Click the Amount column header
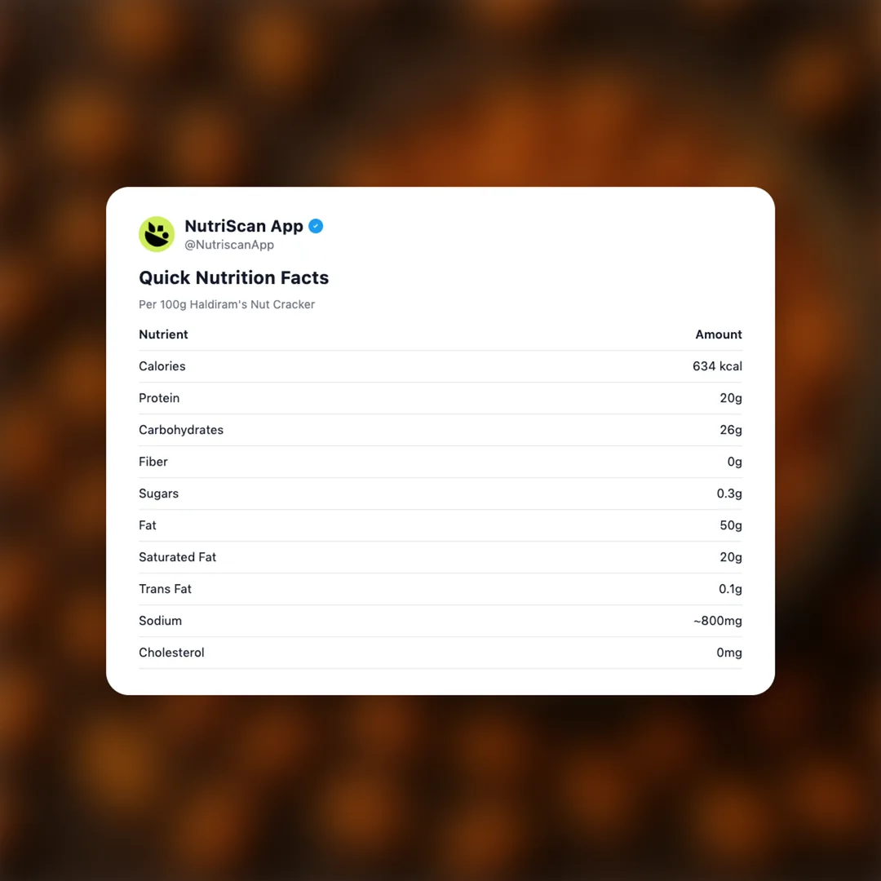 coord(718,334)
